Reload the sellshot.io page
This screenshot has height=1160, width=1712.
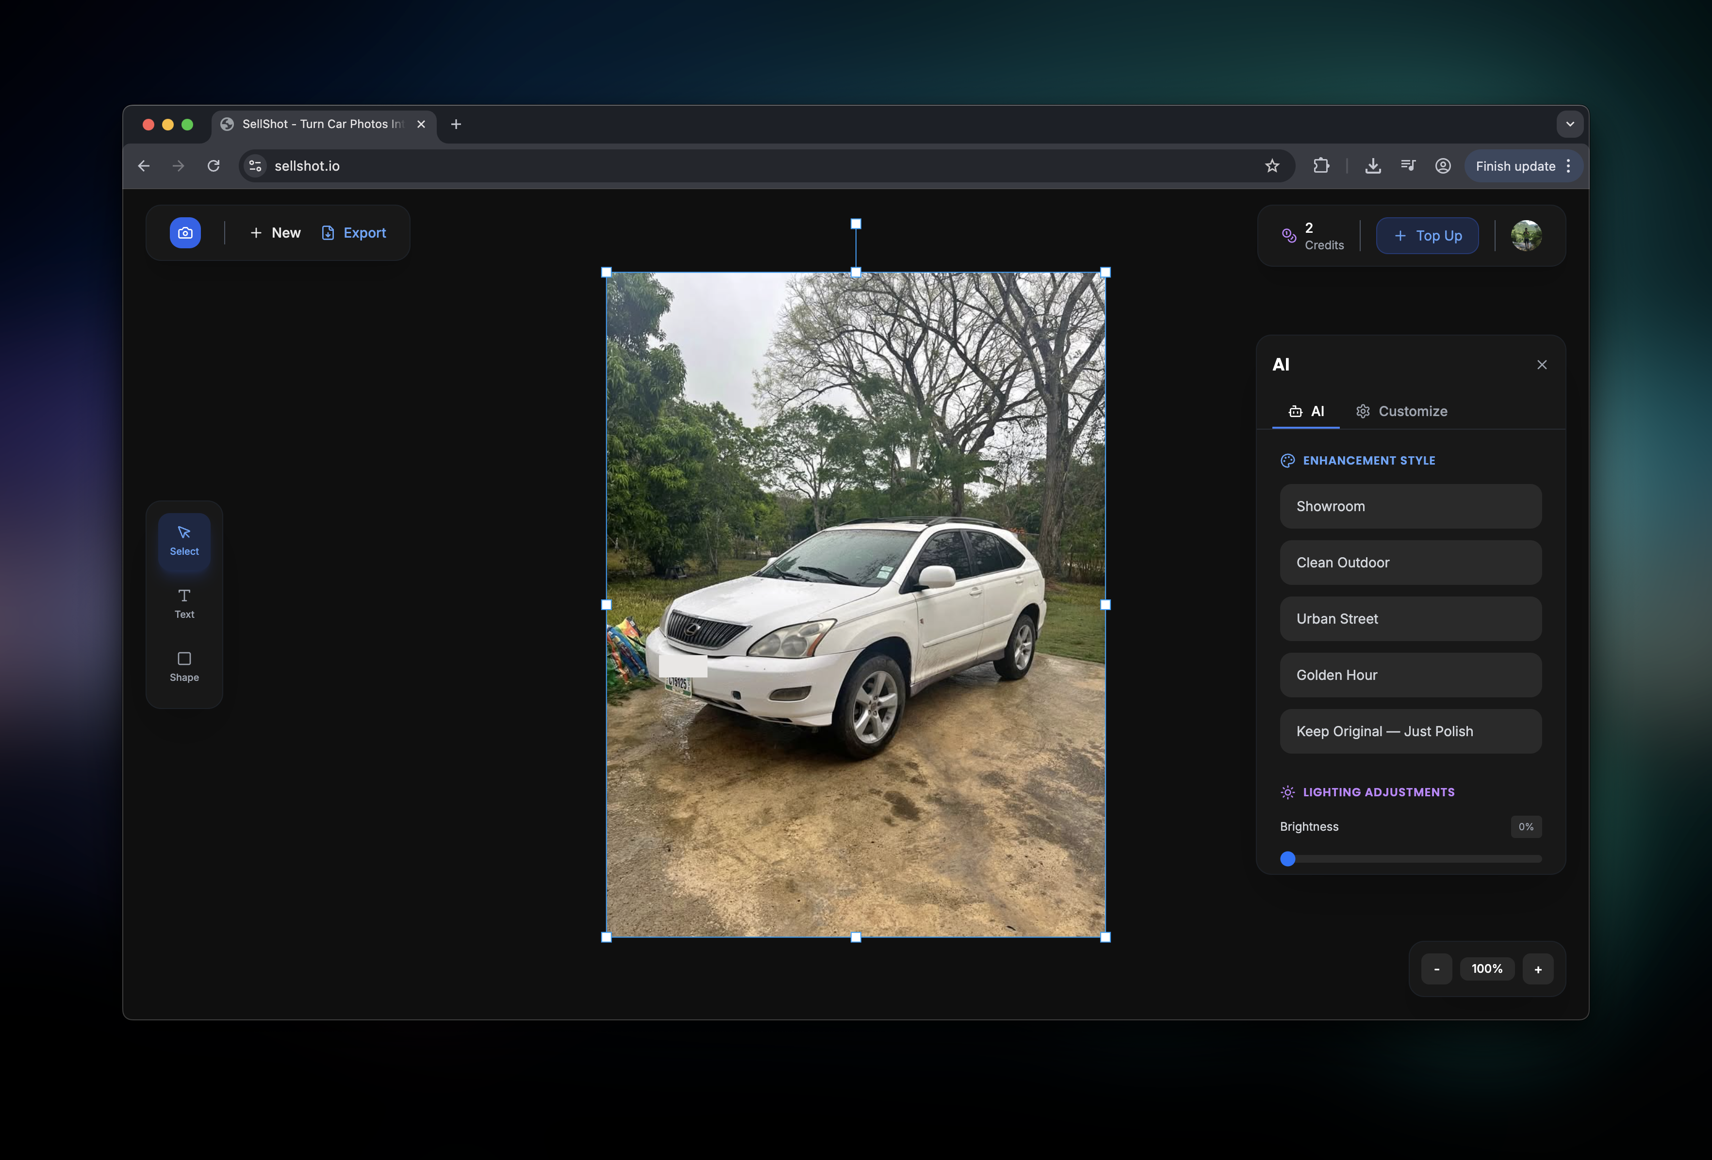[214, 166]
